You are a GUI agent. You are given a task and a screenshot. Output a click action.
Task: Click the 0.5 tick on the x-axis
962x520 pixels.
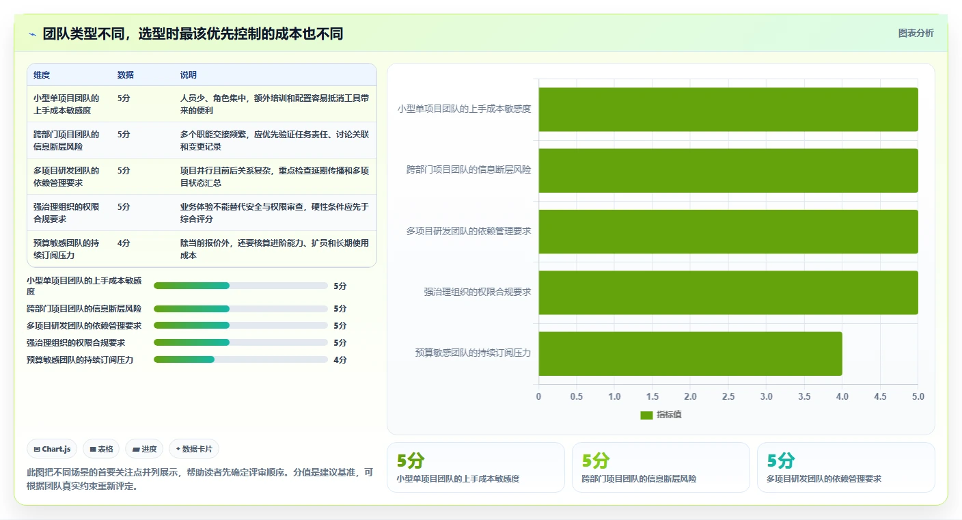click(x=577, y=397)
